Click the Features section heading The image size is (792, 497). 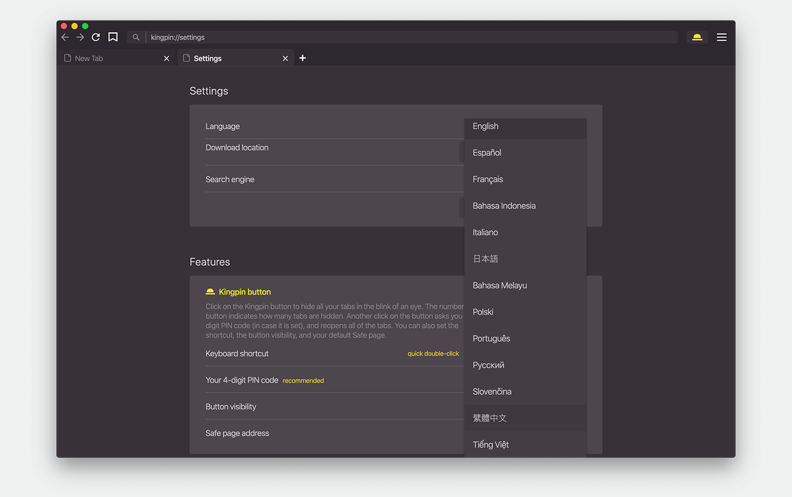click(210, 262)
